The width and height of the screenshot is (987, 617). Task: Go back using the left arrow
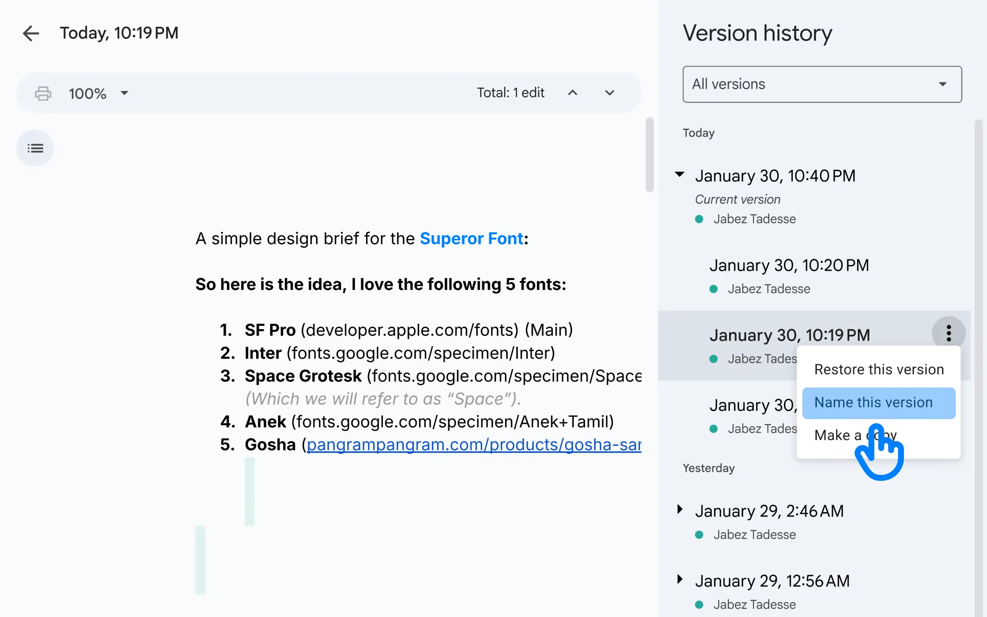31,33
